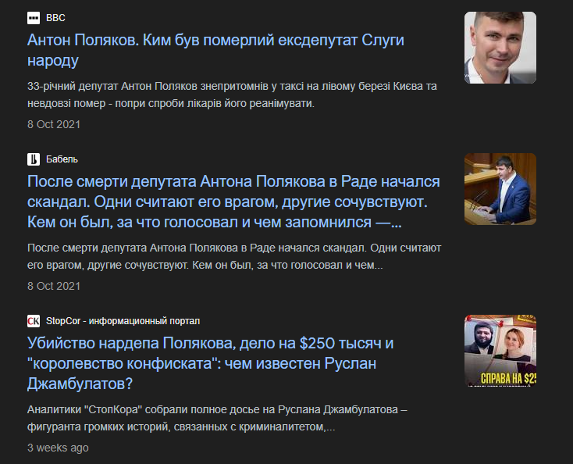The width and height of the screenshot is (573, 464).
Task: Open headline 'Убийство нардепа Полякова, дело на $250 тысяч'
Action: [x=210, y=363]
